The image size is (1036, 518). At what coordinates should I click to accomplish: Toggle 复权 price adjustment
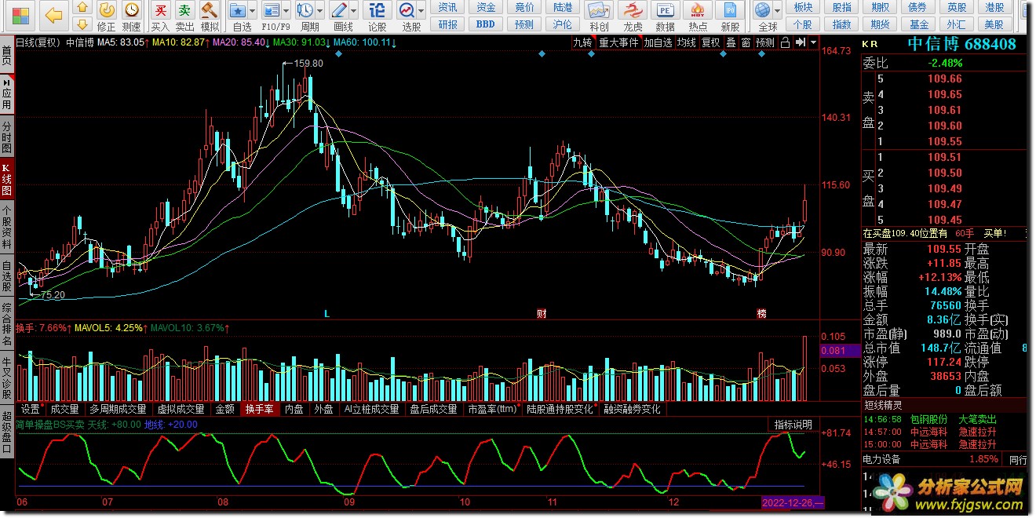tap(710, 42)
